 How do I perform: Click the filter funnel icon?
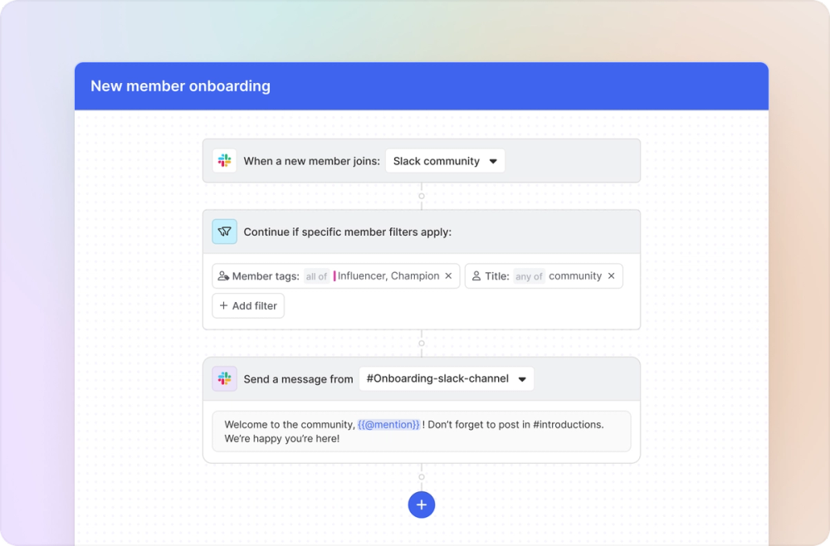224,232
